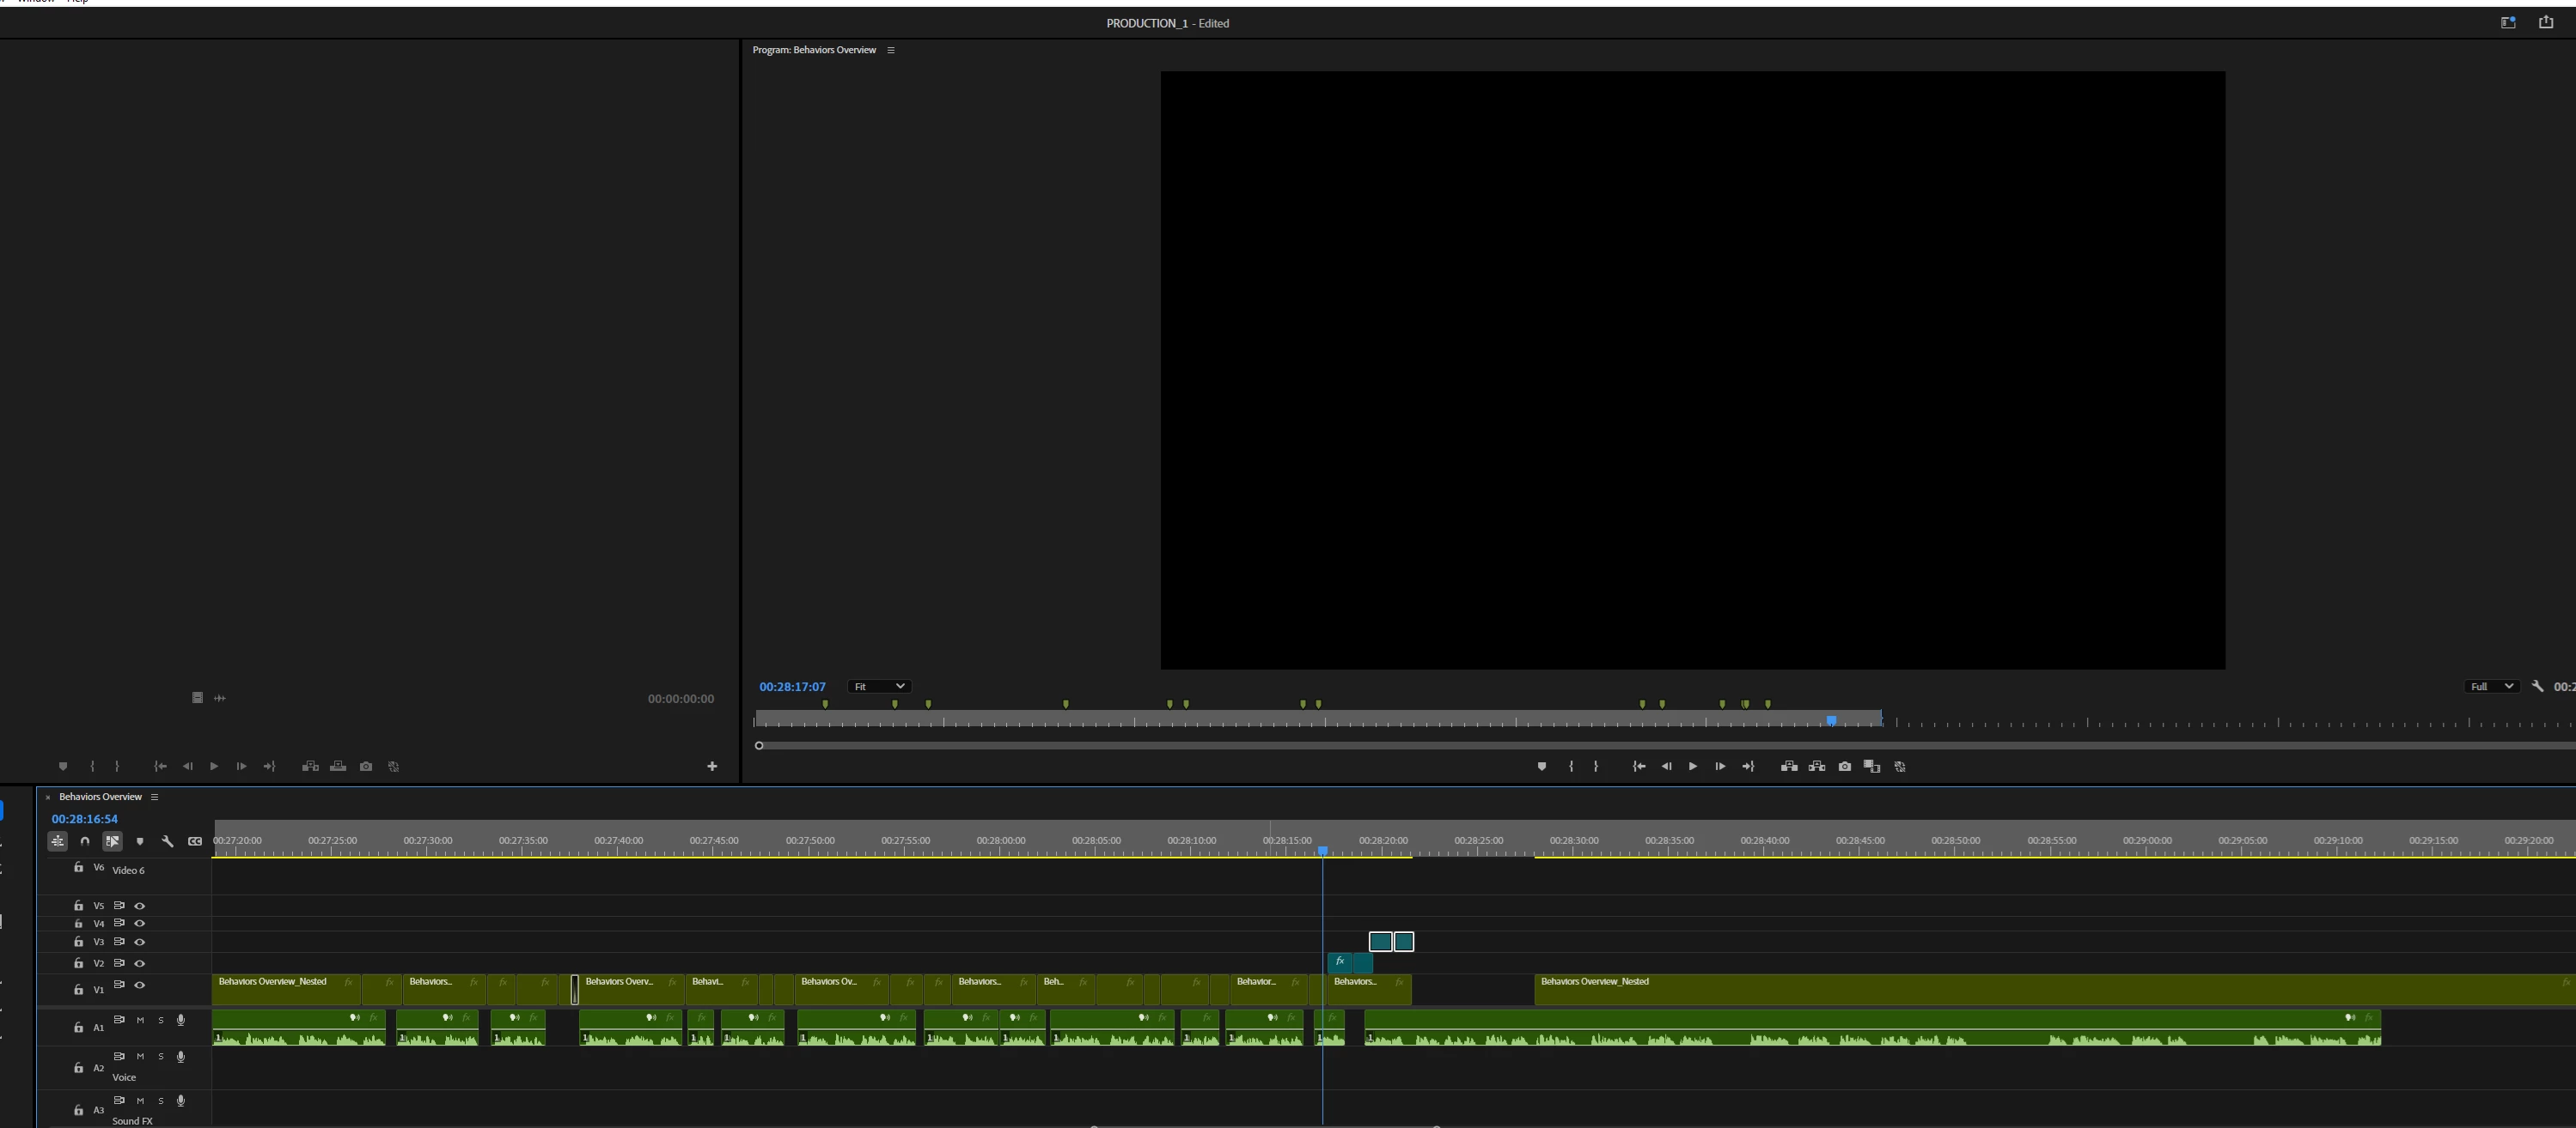The image size is (2576, 1128).
Task: Toggle lock on track V5
Action: (x=78, y=905)
